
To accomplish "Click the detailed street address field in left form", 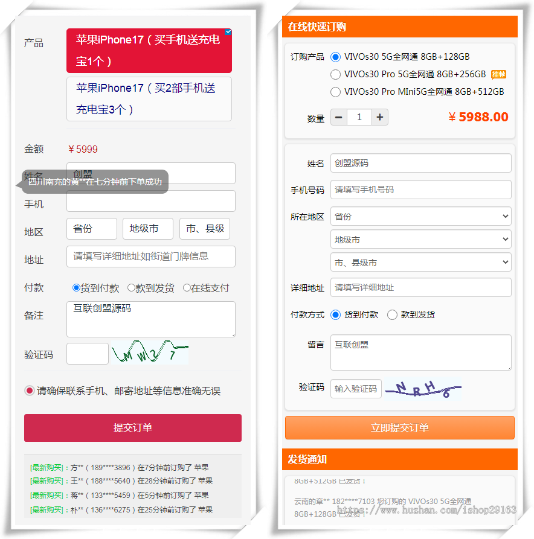I will (150, 257).
